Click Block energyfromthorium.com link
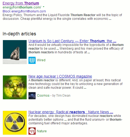Viewport: 130px width, 137px height. (24, 11)
